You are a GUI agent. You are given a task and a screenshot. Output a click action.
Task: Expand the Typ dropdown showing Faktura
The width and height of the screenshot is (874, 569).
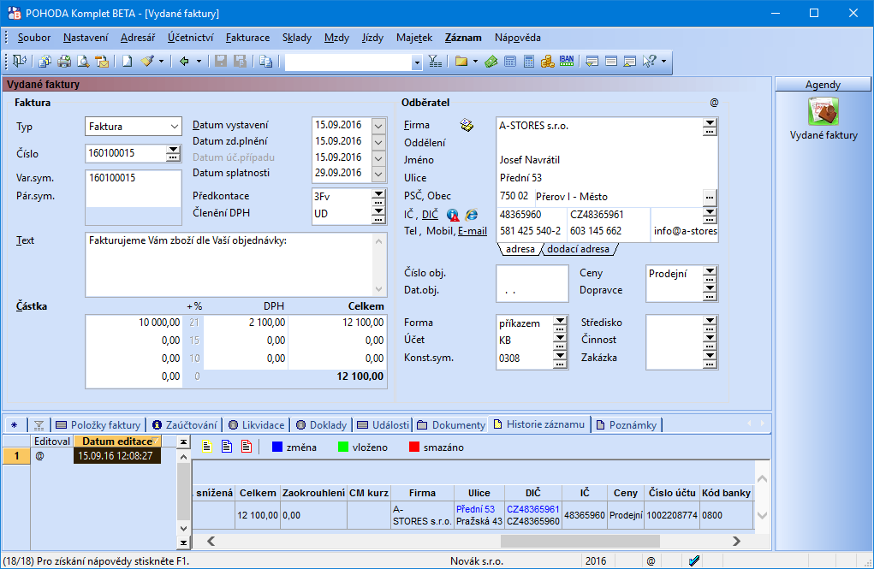point(175,127)
